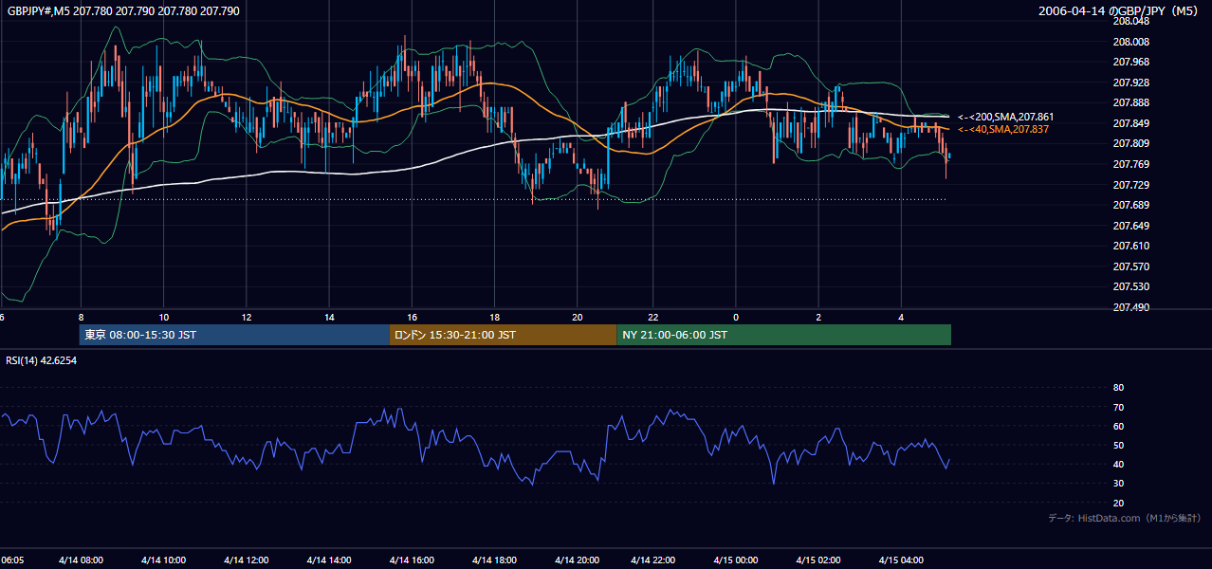Screen dimensions: 1212x569
Task: Select the London 15:30-21:00 JST session bar
Action: click(503, 335)
